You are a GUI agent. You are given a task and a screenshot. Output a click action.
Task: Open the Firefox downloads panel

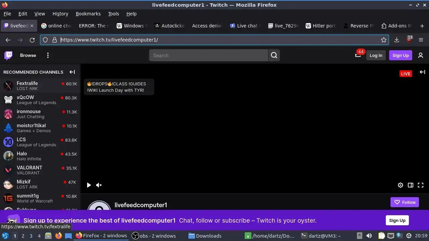[396, 40]
